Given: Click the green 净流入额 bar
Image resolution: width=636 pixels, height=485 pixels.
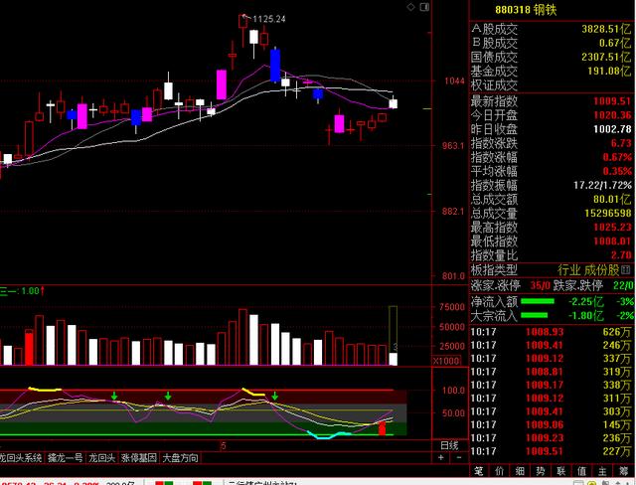Looking at the screenshot, I should pyautogui.click(x=538, y=301).
